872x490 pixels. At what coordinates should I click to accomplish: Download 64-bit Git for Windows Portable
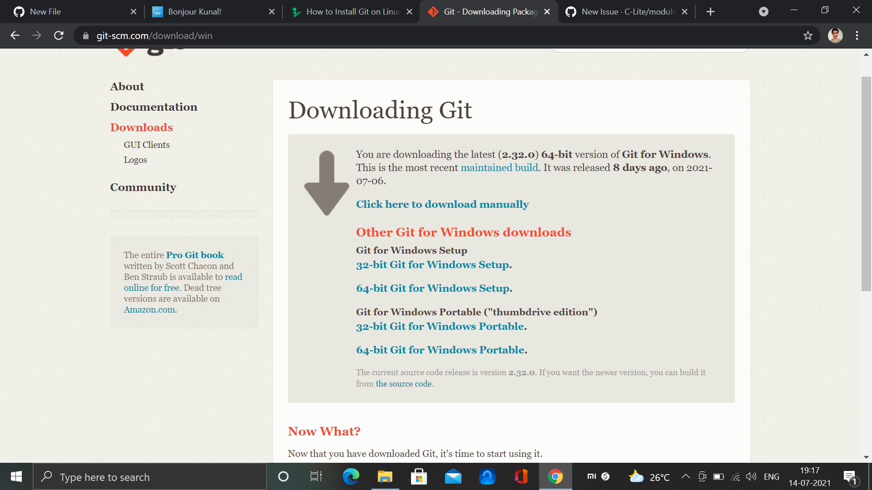tap(440, 350)
